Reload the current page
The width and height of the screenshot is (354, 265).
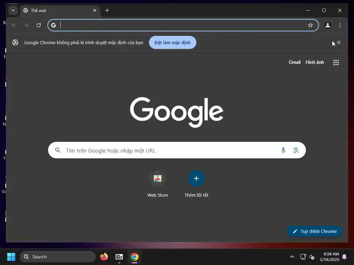39,25
